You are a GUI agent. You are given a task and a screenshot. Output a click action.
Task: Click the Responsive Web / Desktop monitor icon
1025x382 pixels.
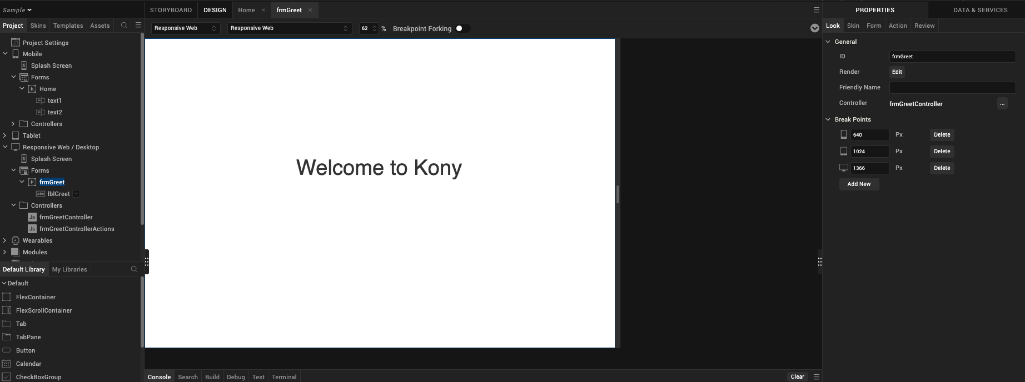point(16,147)
